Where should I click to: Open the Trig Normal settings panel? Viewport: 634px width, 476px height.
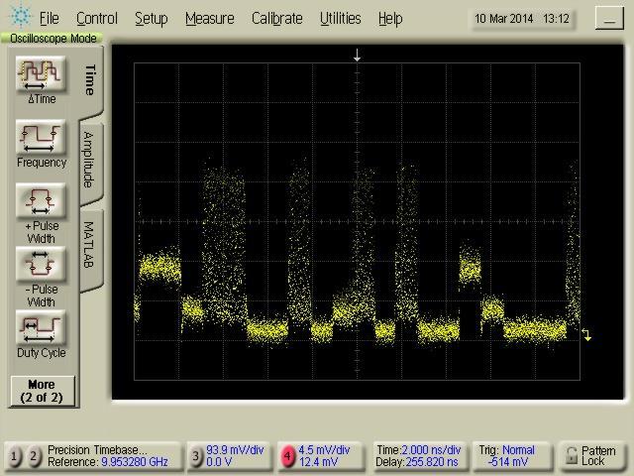click(x=511, y=456)
